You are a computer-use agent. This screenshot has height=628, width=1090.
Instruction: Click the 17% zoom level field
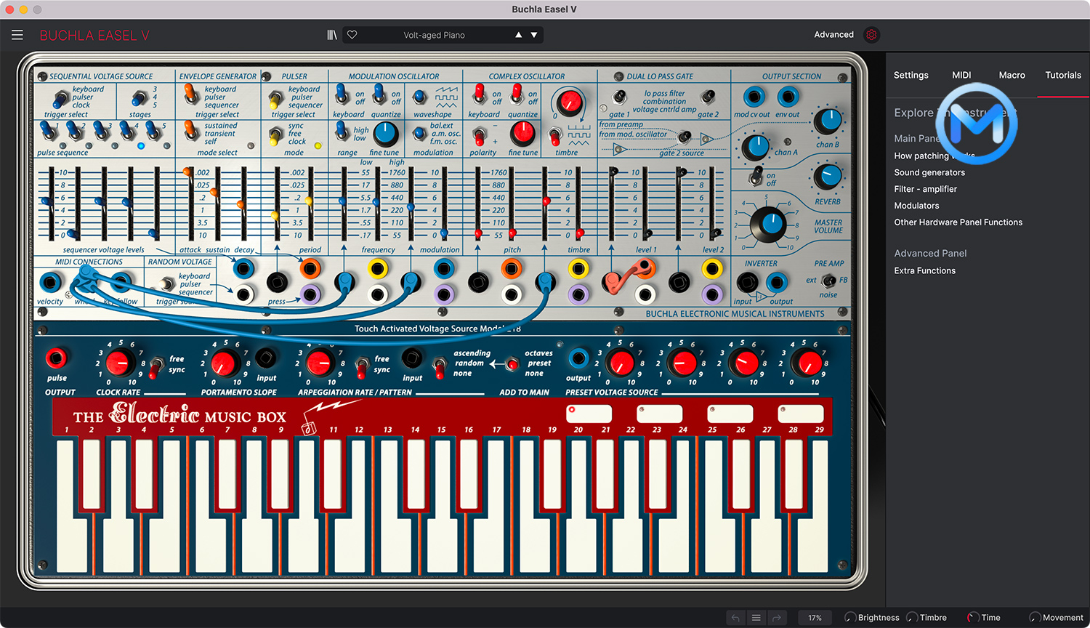(814, 617)
